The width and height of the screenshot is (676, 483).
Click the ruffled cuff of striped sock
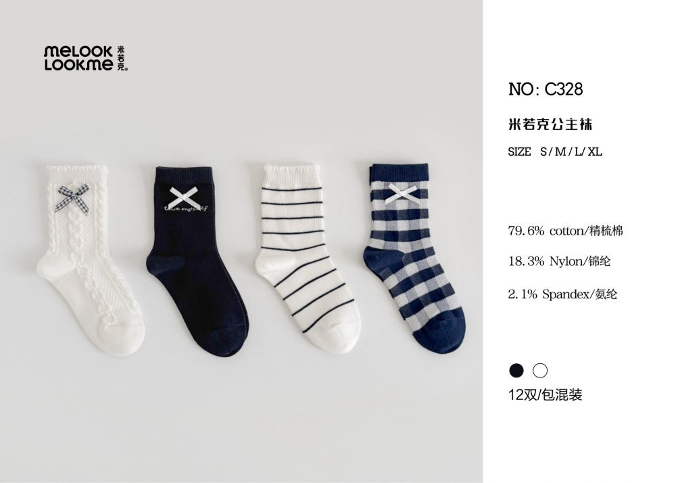click(293, 170)
